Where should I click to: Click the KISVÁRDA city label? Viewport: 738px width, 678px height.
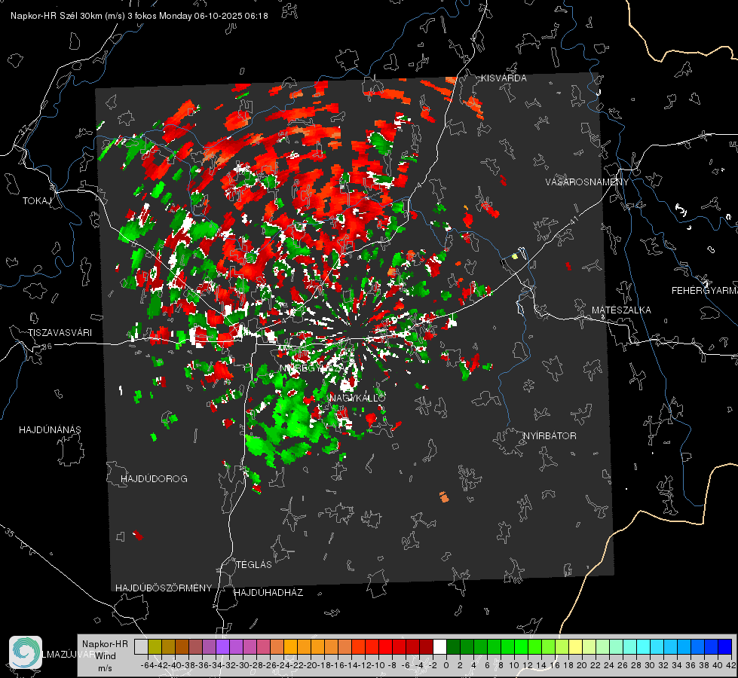coord(504,78)
